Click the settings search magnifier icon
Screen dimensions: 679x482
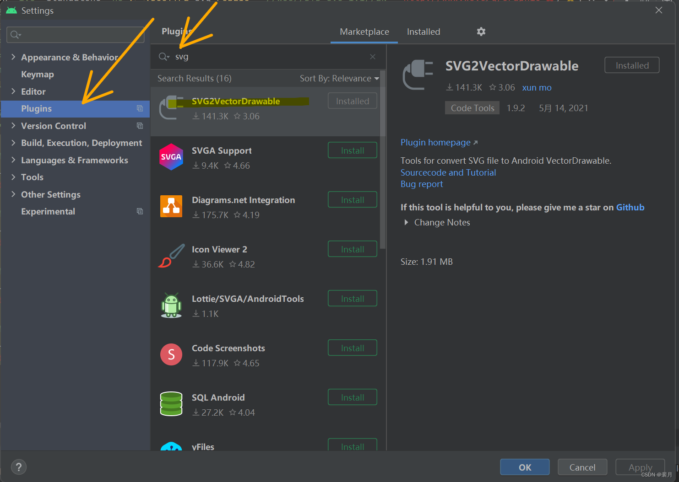(16, 35)
